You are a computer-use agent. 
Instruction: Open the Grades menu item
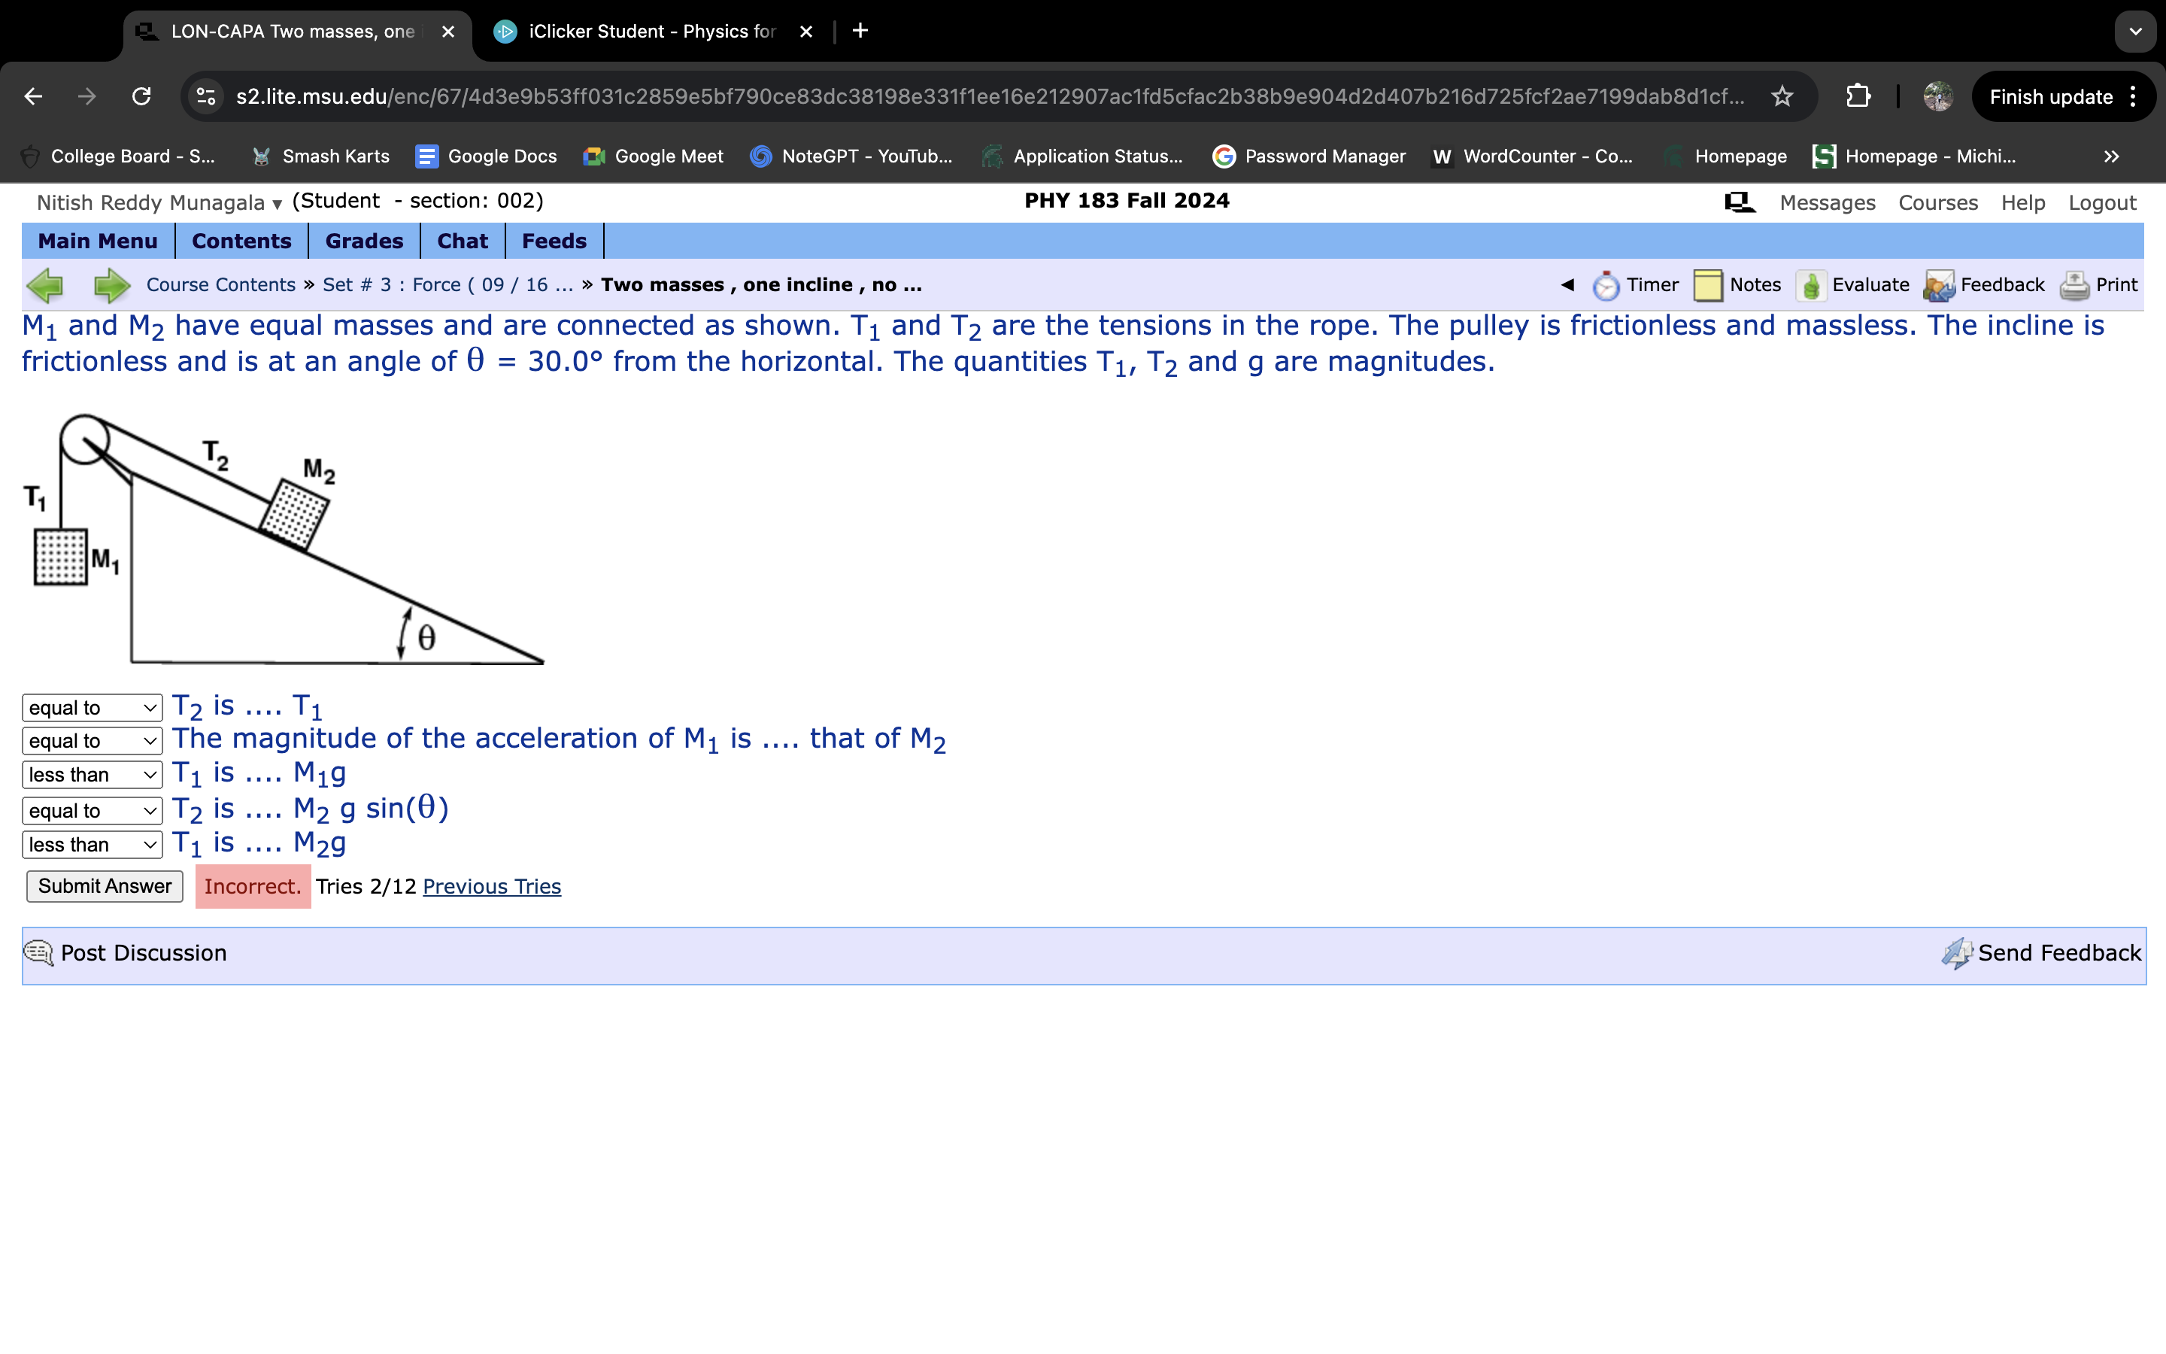pos(363,241)
